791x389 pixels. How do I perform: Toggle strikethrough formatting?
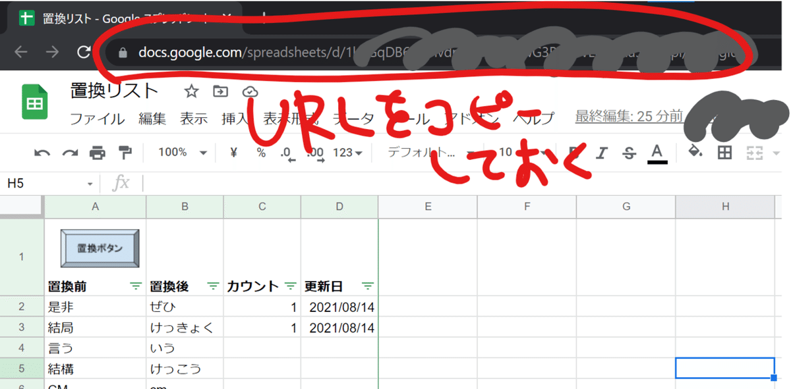(x=629, y=152)
